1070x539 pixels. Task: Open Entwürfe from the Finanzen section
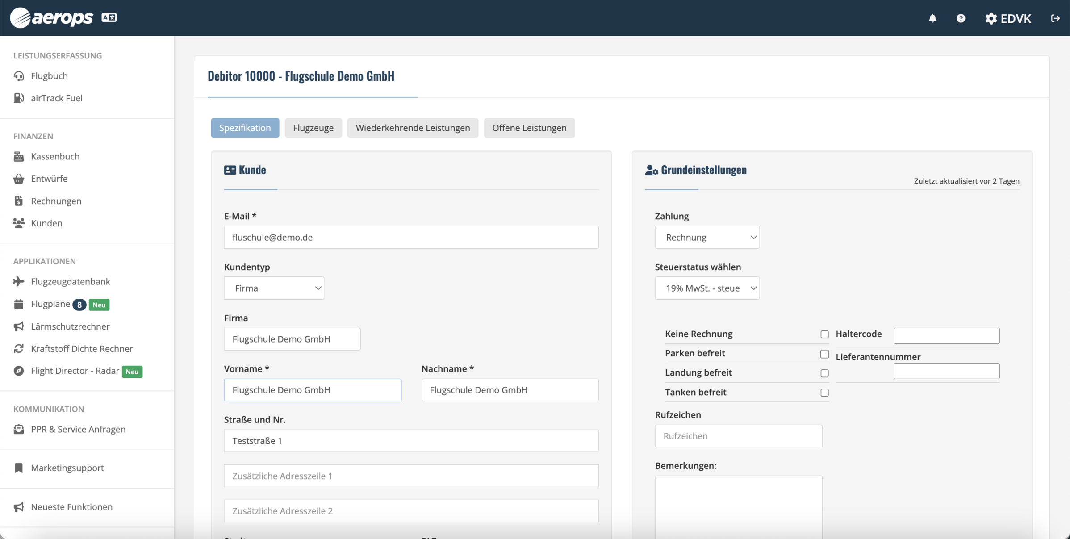[x=49, y=179]
